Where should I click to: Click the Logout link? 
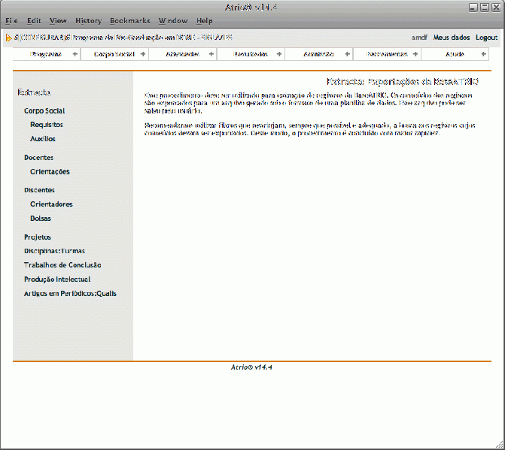(486, 37)
